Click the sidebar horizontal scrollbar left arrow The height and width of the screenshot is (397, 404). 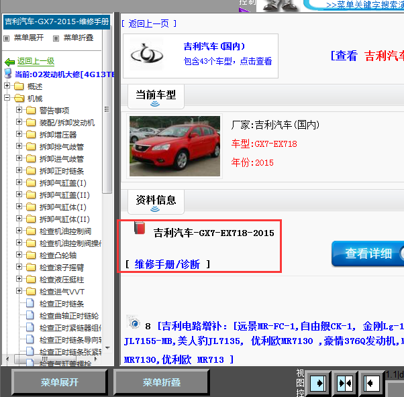pyautogui.click(x=7, y=359)
